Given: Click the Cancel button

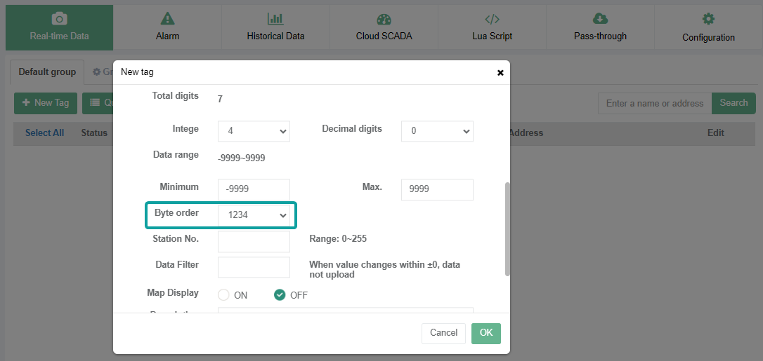Looking at the screenshot, I should (x=443, y=333).
